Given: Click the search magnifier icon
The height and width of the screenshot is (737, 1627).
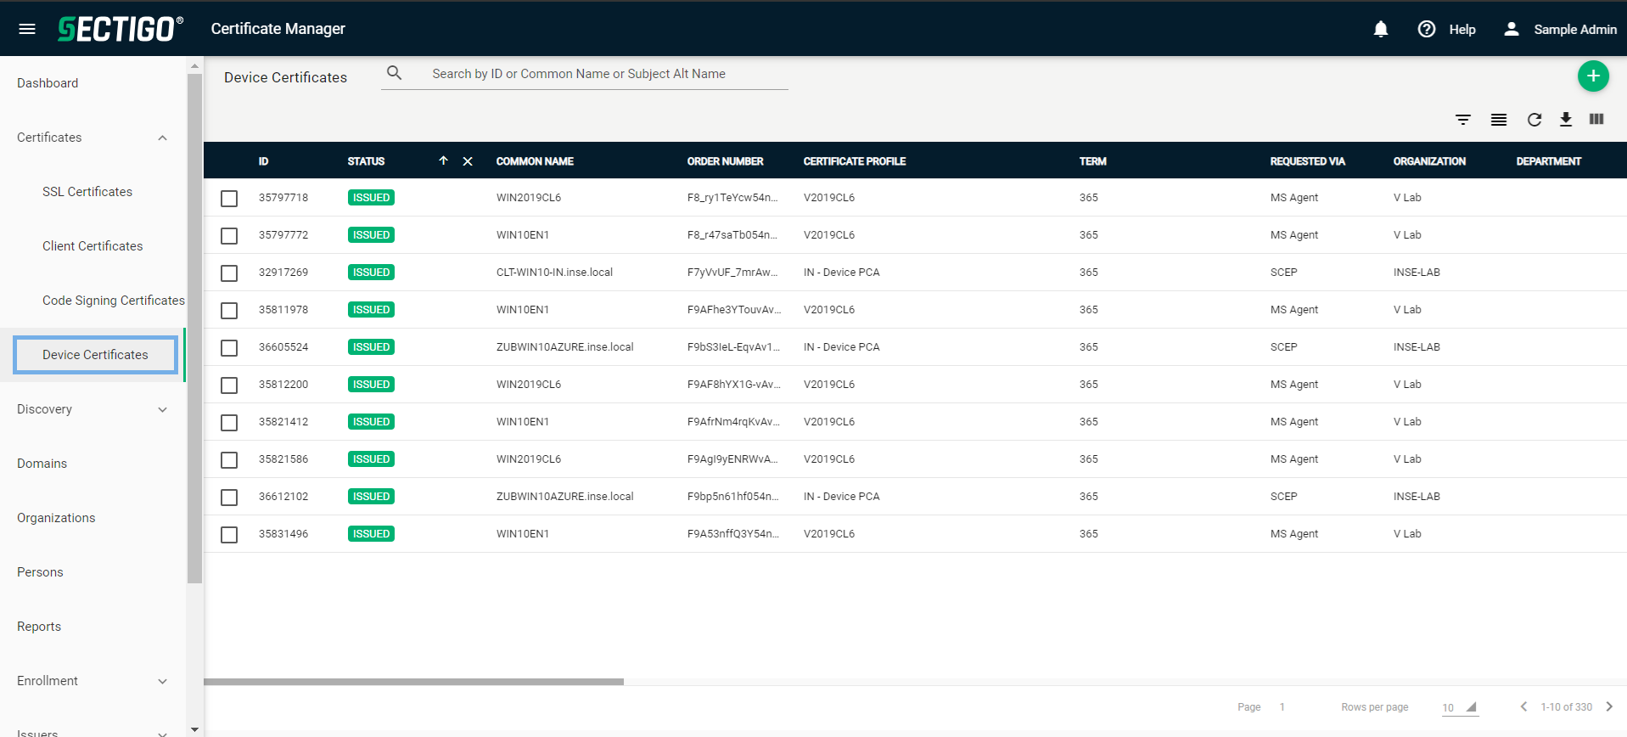Looking at the screenshot, I should [394, 73].
